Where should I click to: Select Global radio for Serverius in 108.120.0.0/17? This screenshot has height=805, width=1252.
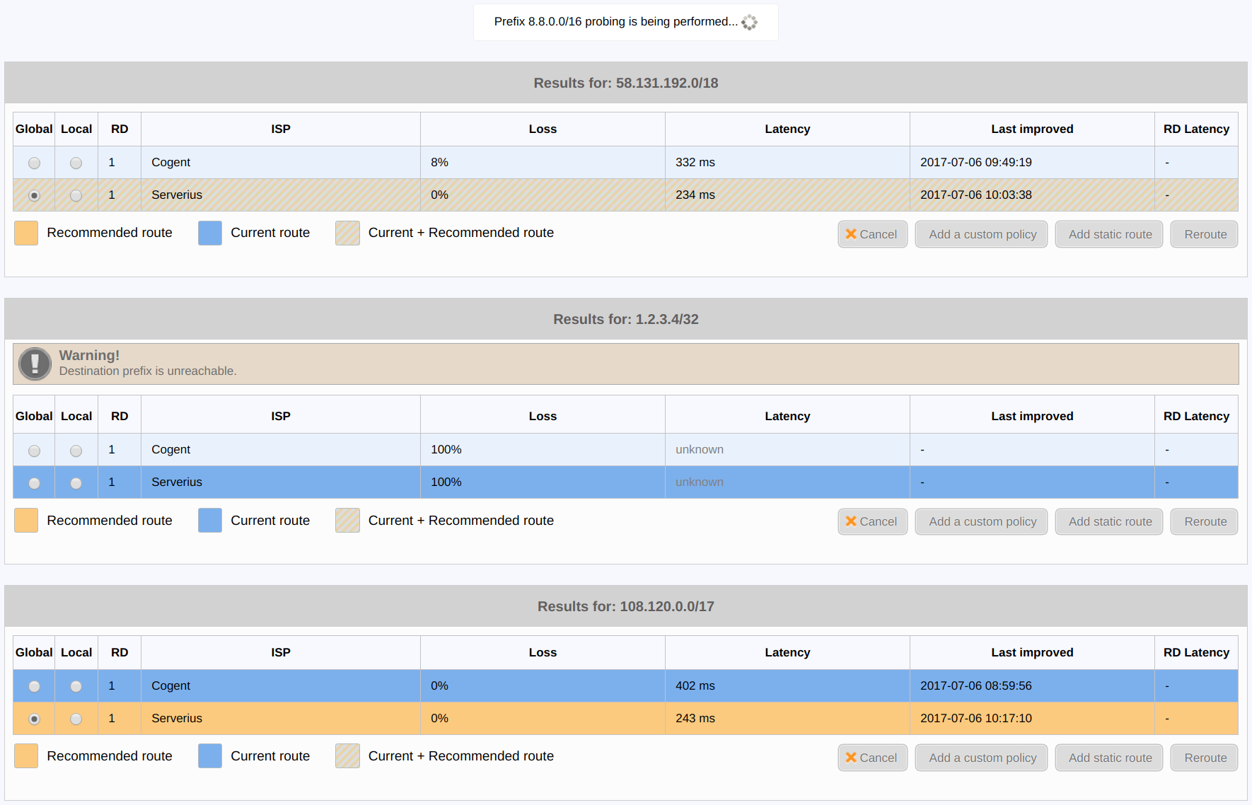tap(34, 719)
